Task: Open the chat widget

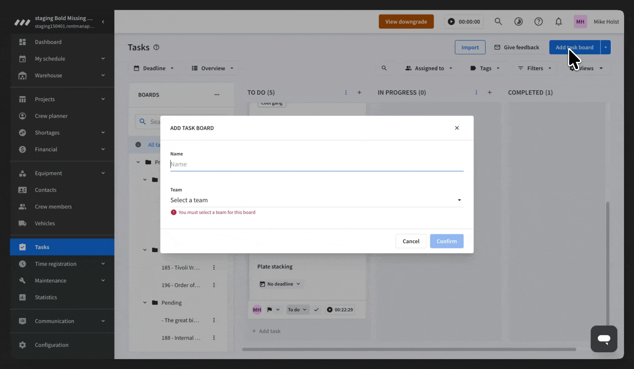Action: tap(604, 339)
